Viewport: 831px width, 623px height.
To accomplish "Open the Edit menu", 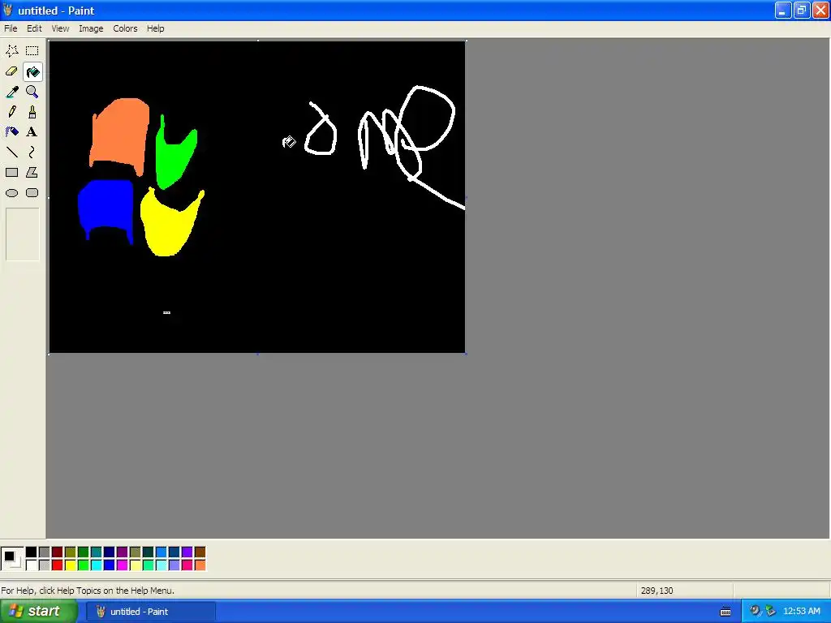I will point(34,28).
